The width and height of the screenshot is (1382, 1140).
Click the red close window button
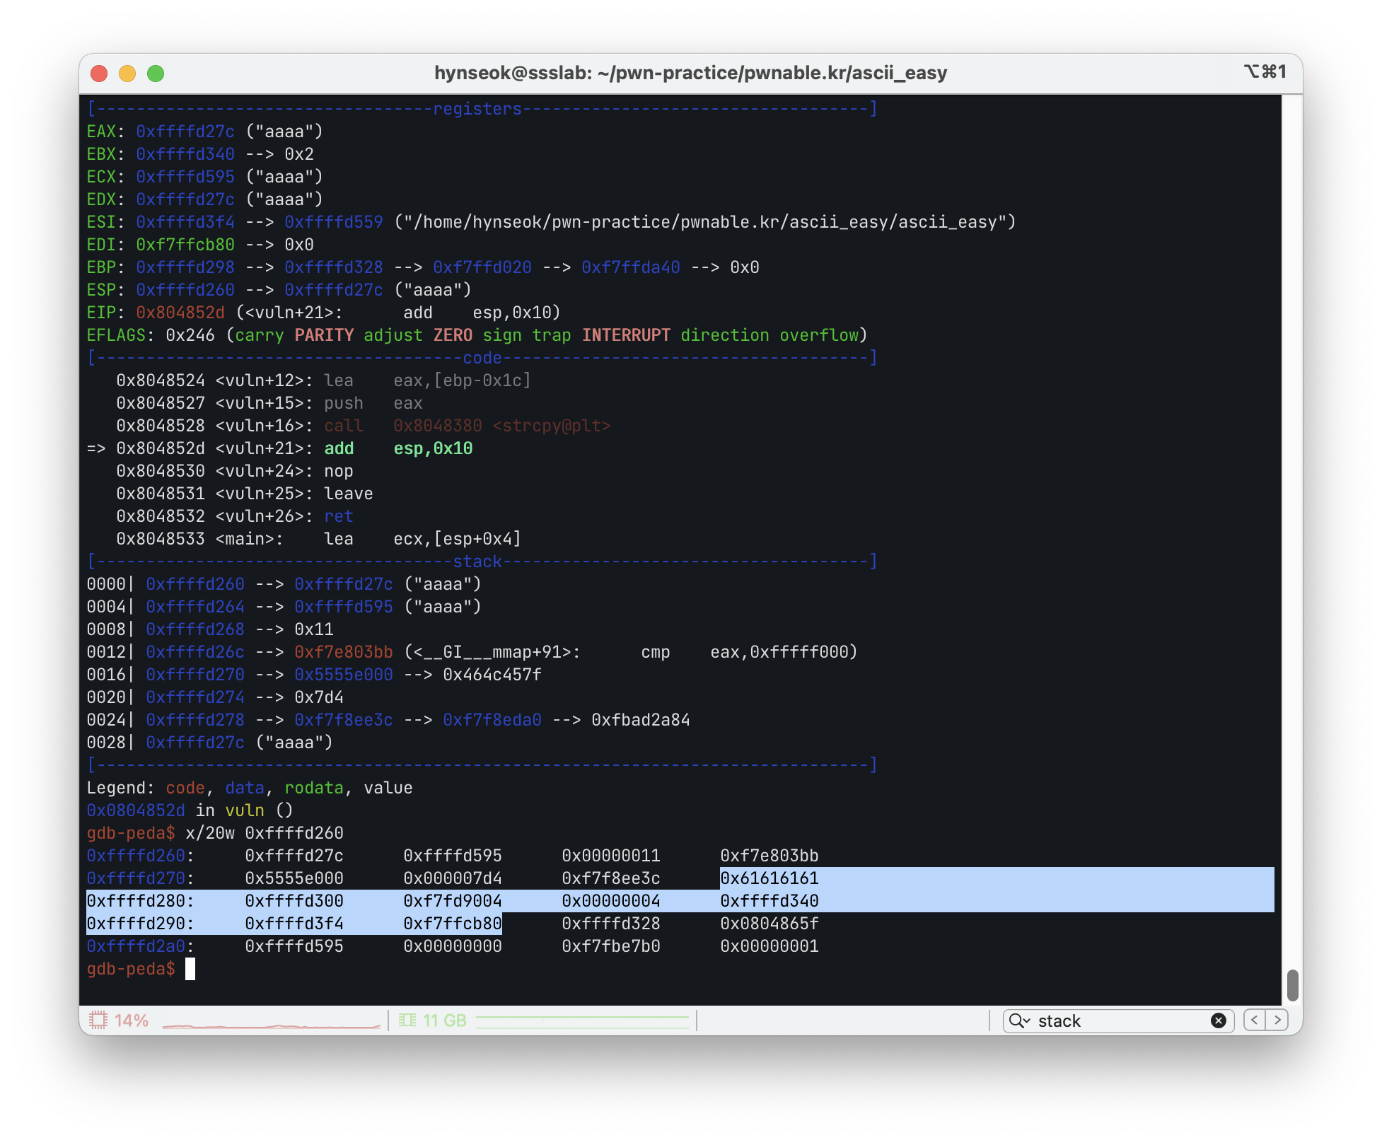coord(99,74)
